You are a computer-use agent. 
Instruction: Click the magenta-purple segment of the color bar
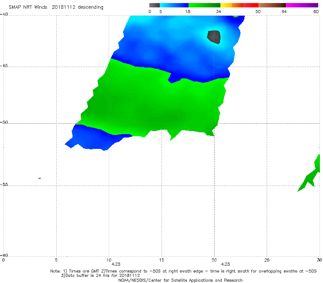302,5
